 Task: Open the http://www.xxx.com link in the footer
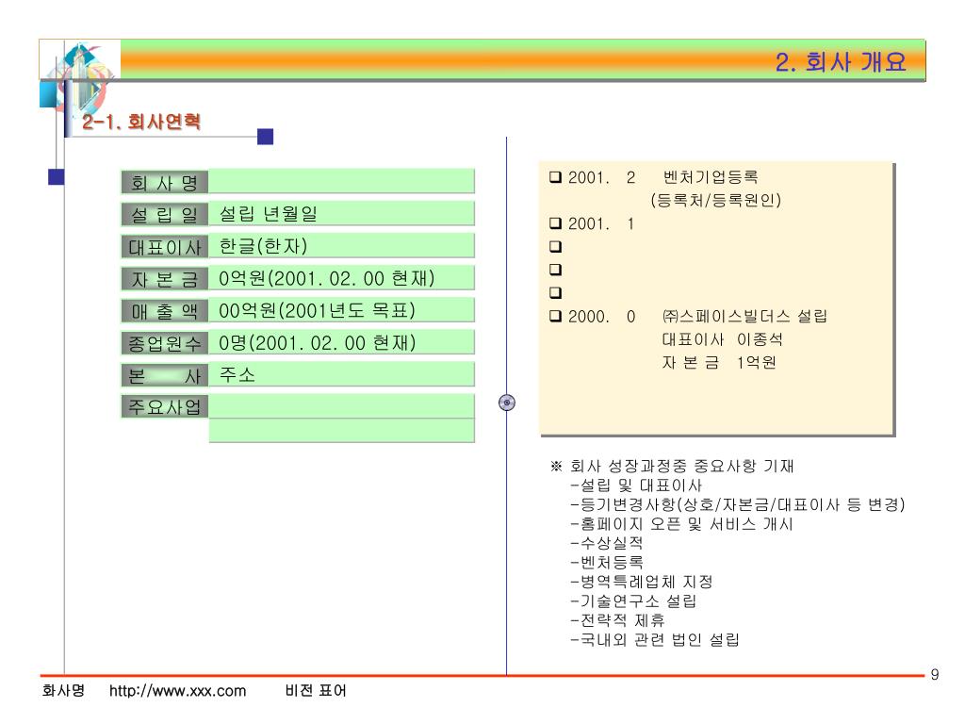click(177, 691)
